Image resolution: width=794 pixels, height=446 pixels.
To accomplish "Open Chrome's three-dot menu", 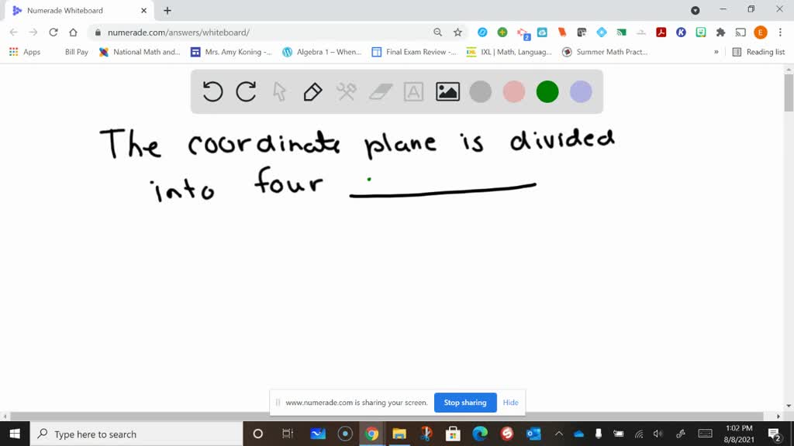I will click(779, 33).
